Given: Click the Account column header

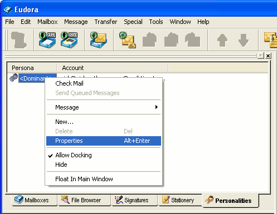Looking at the screenshot, I should (x=113, y=68).
